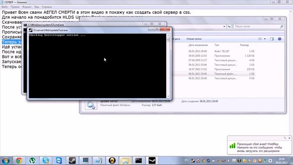Viewport: 293px width, 165px height.
Task: Sort by Тип column header
Action: (x=217, y=45)
